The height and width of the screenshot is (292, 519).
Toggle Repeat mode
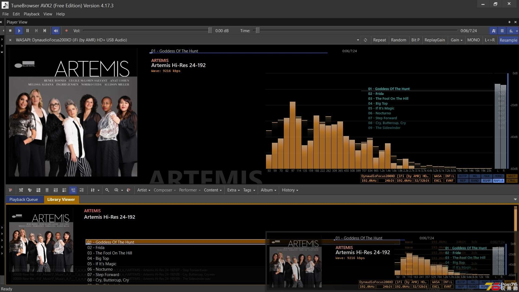[x=380, y=40]
